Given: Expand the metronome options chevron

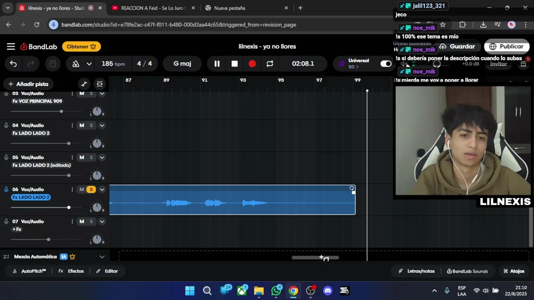Looking at the screenshot, I should pos(89,64).
